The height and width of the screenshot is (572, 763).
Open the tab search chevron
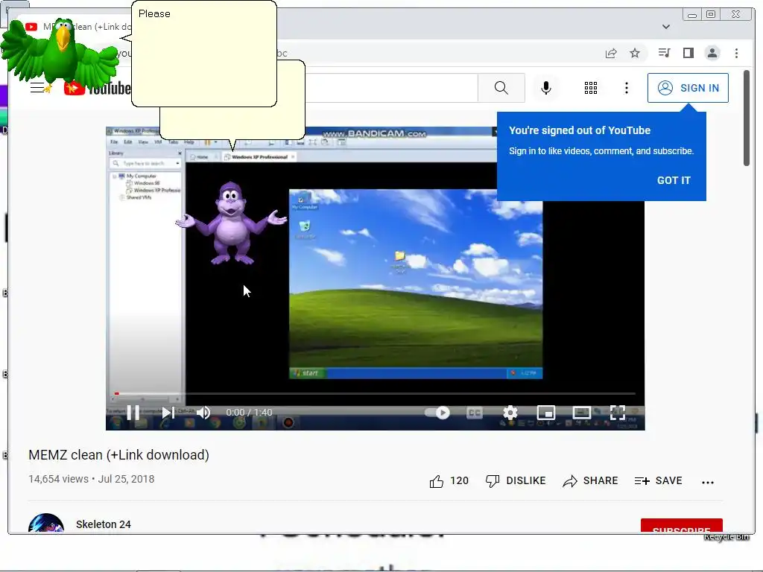pos(666,27)
